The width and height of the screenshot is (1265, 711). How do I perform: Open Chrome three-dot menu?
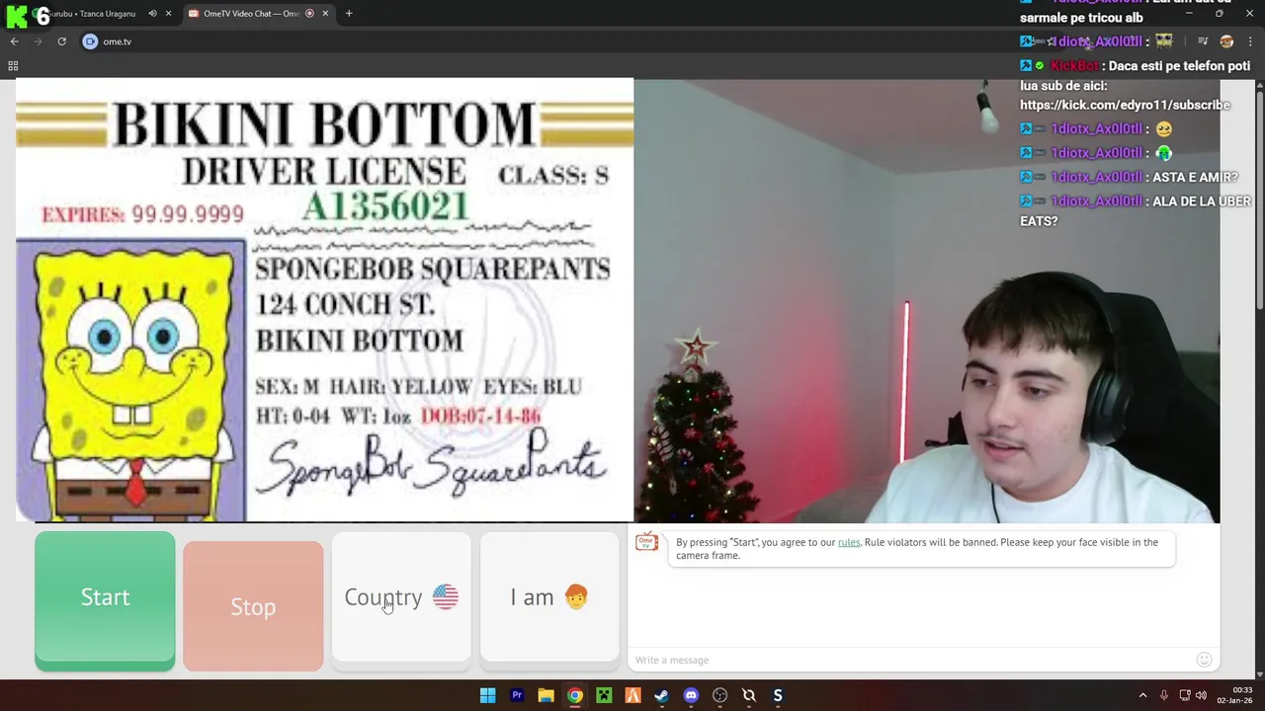1251,41
